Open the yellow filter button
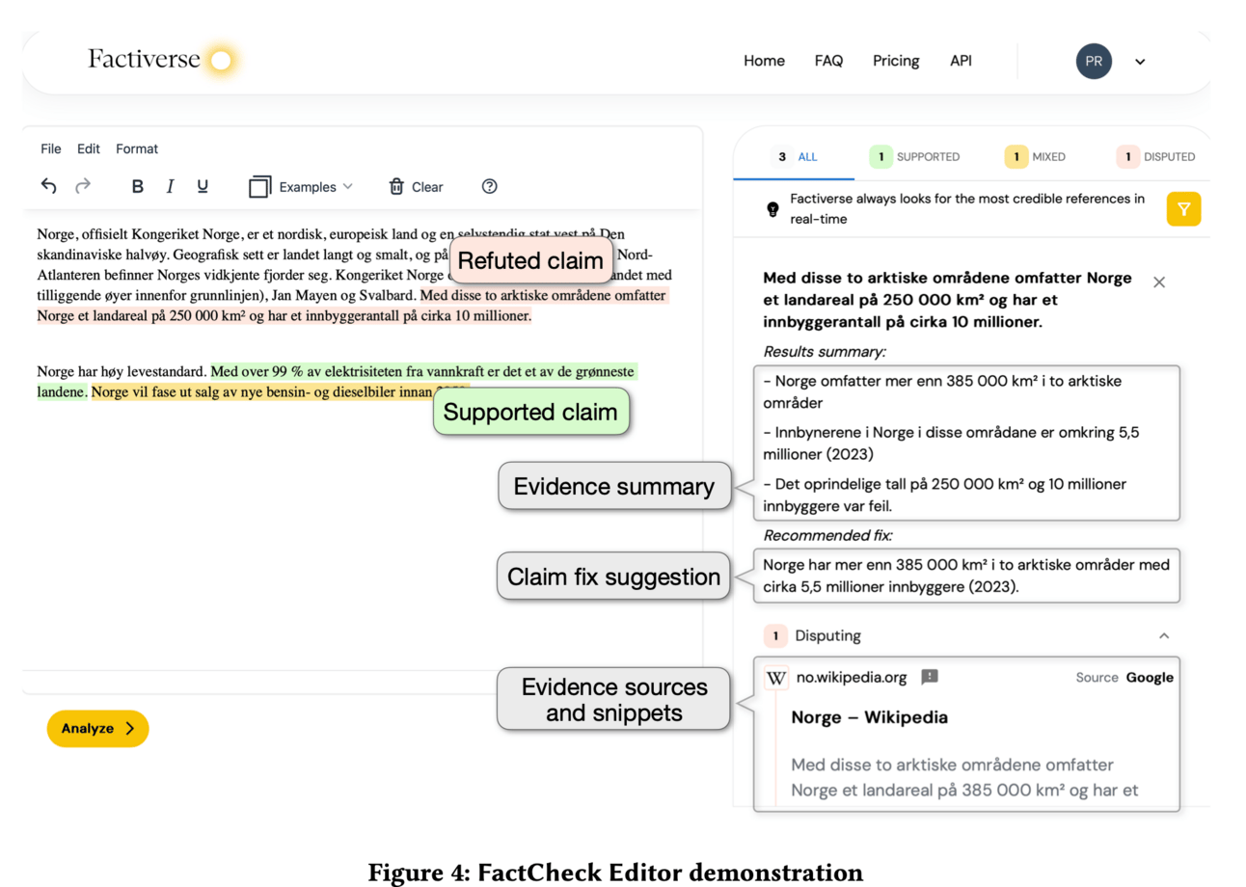 point(1183,209)
